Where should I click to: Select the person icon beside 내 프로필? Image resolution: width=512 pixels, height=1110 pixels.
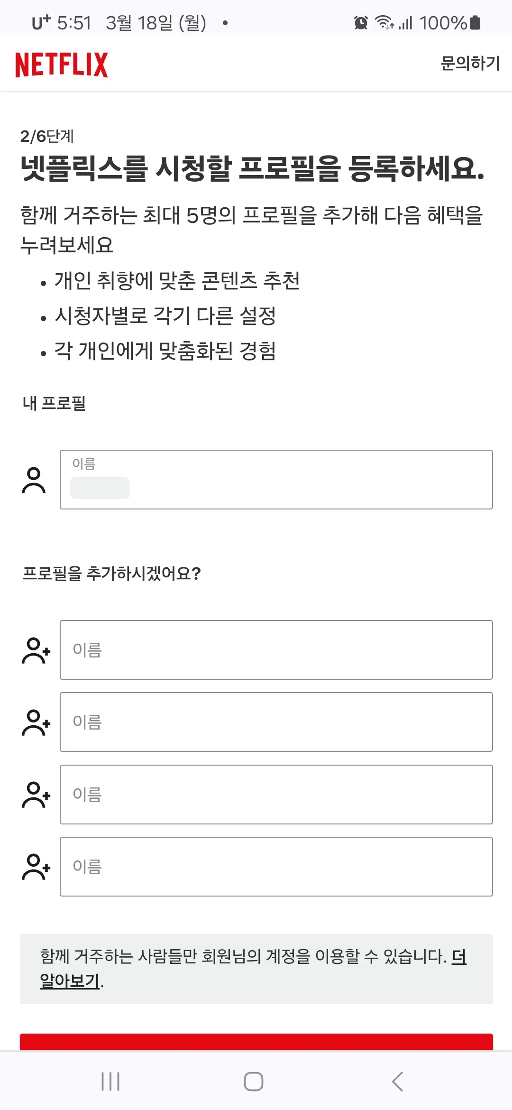[34, 481]
